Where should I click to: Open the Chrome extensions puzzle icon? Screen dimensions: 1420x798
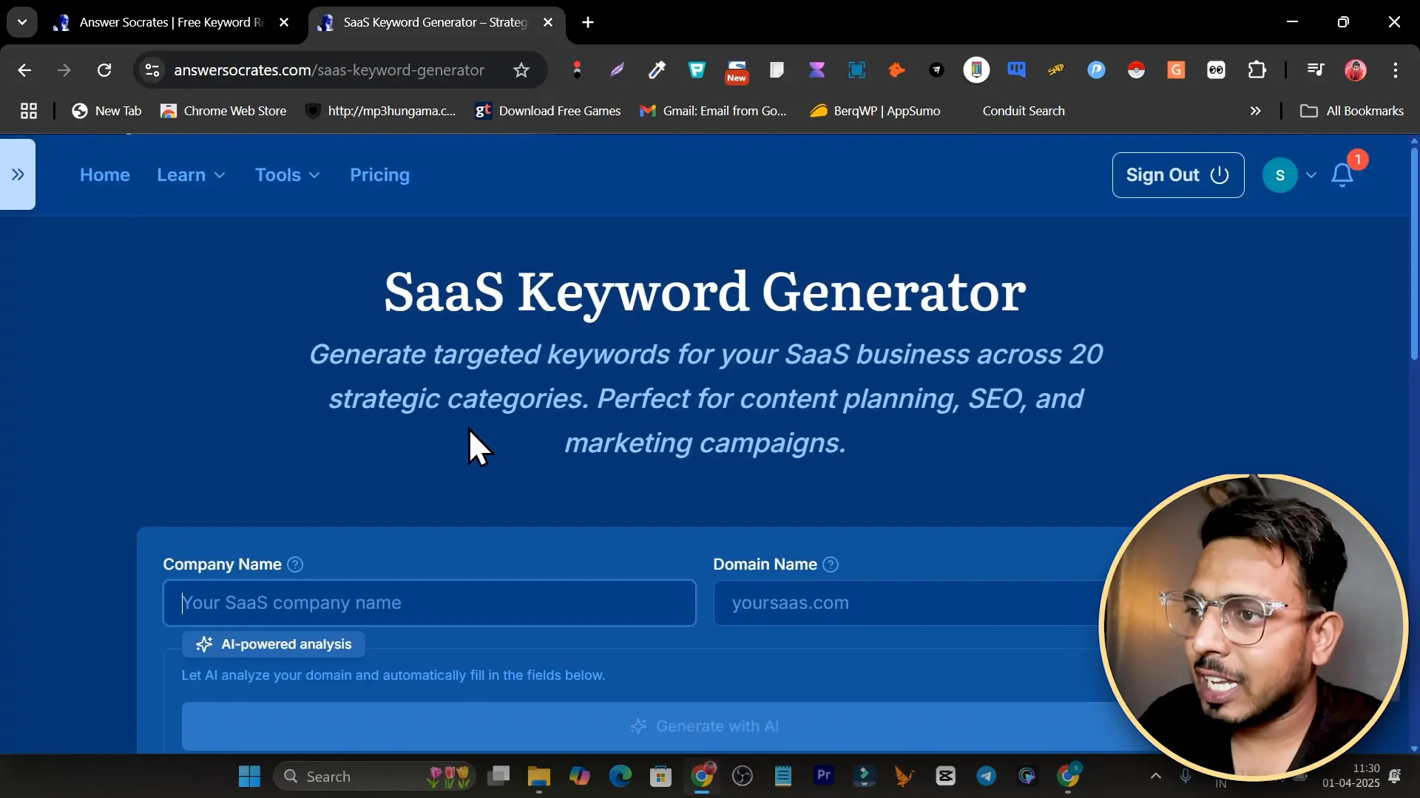click(x=1257, y=70)
